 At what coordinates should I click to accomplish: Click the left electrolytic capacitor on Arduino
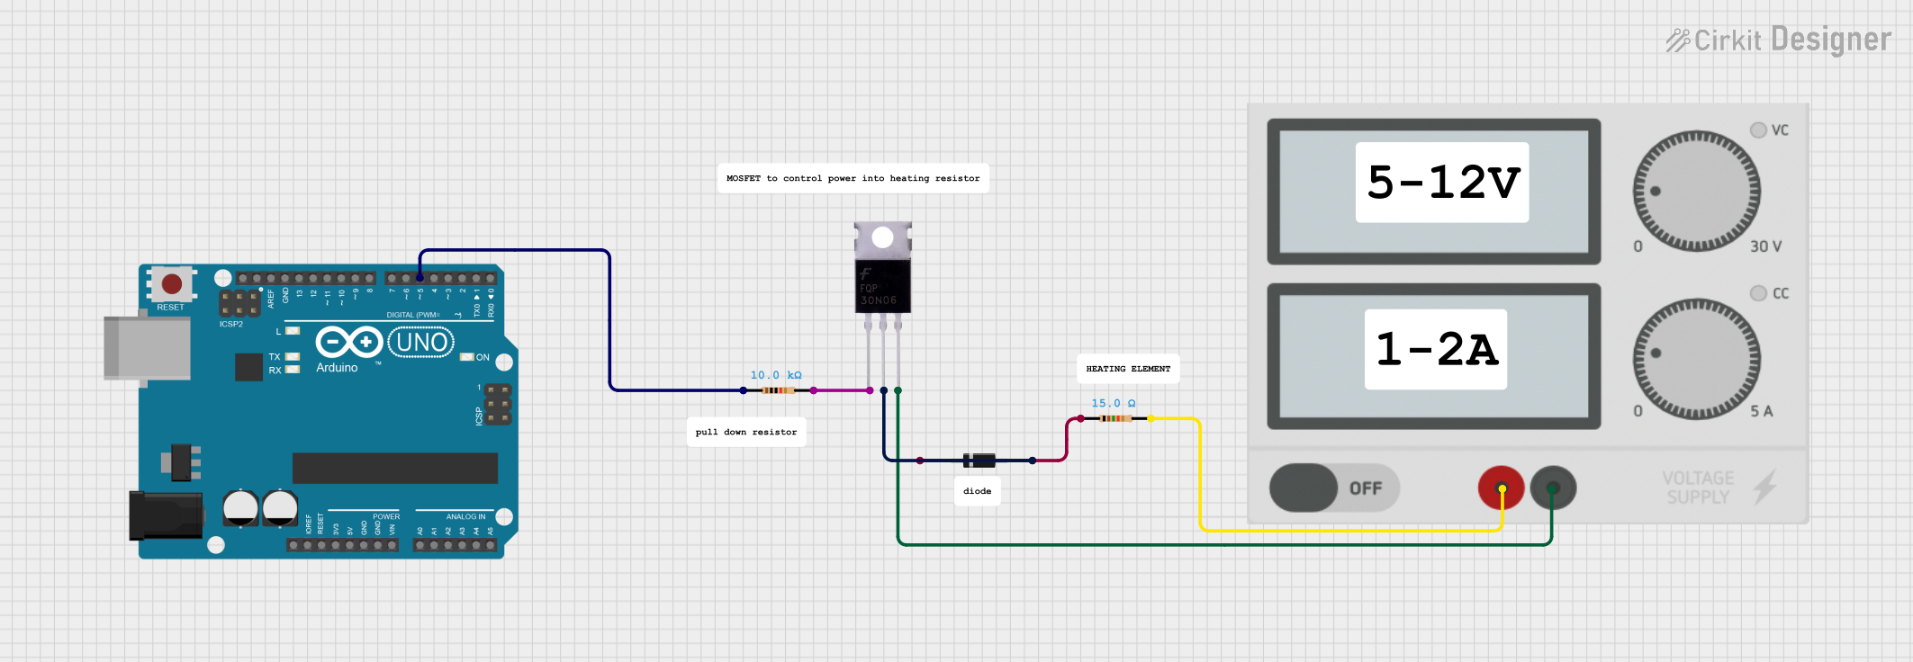(240, 508)
